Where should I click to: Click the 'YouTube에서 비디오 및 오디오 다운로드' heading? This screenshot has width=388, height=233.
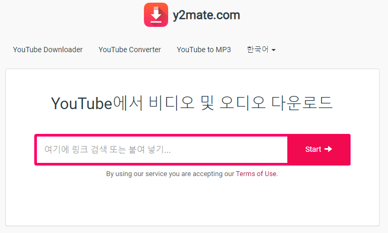192,103
